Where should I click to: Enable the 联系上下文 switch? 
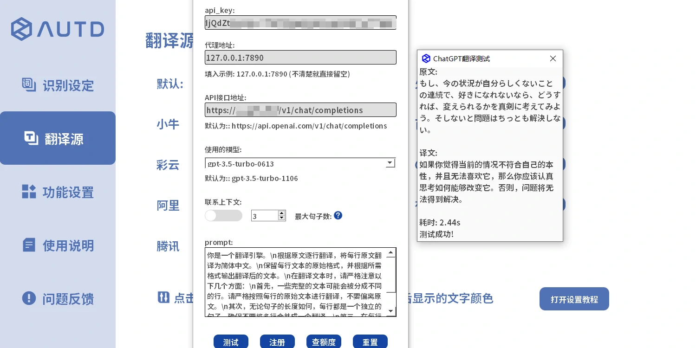pos(223,215)
